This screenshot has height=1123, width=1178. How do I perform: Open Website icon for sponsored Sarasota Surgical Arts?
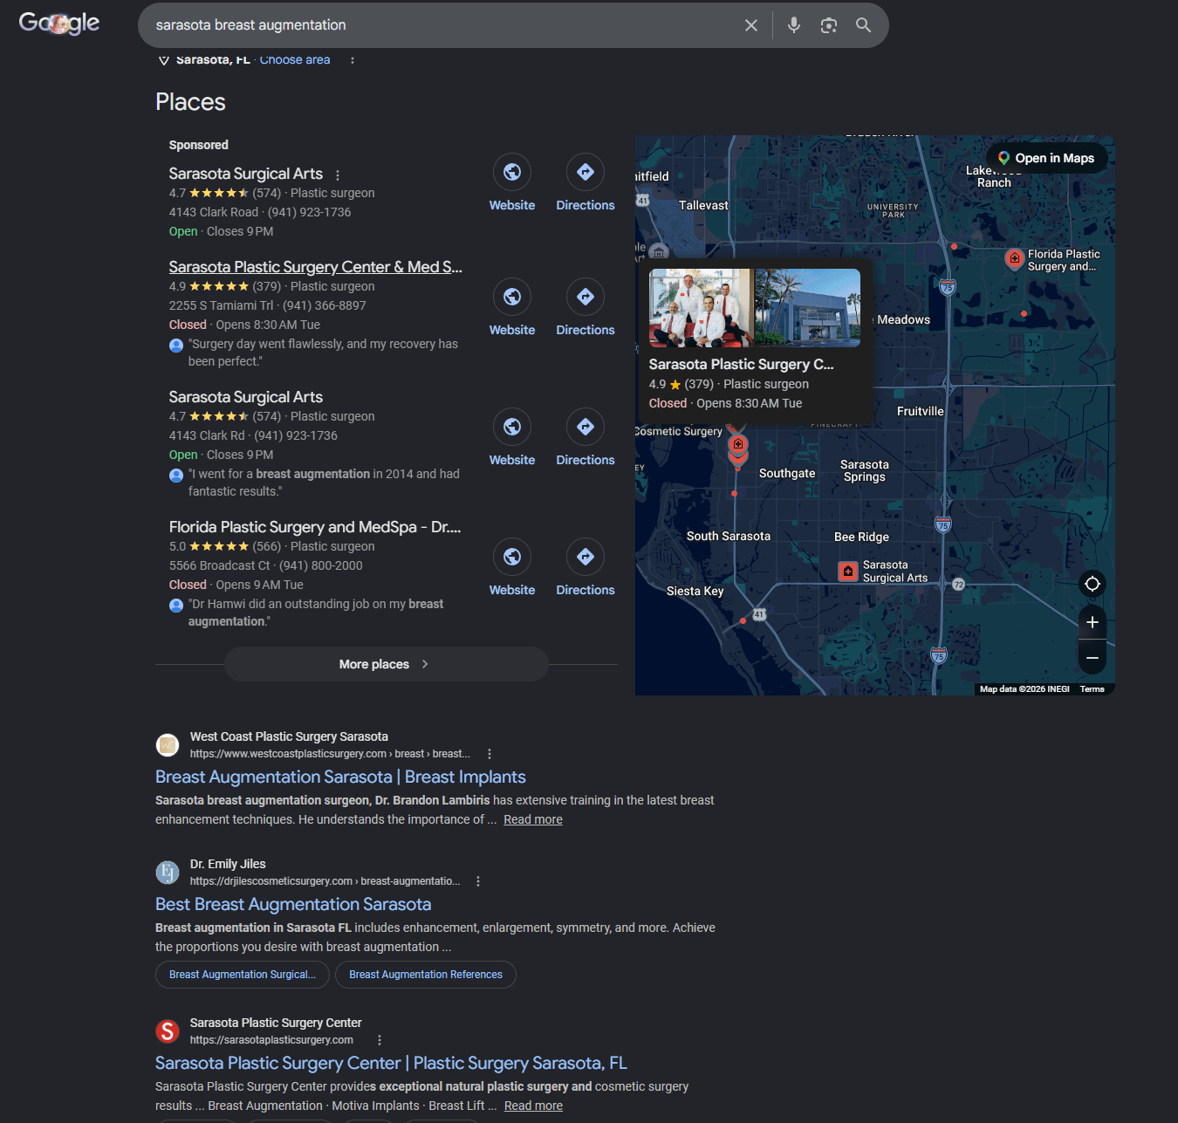(x=512, y=172)
